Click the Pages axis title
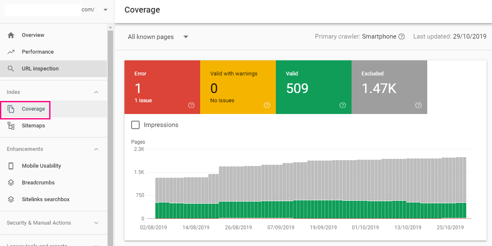492x246 pixels. pyautogui.click(x=138, y=142)
